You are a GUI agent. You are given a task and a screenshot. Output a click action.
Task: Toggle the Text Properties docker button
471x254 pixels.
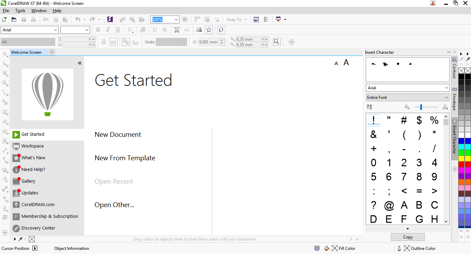tap(199, 30)
